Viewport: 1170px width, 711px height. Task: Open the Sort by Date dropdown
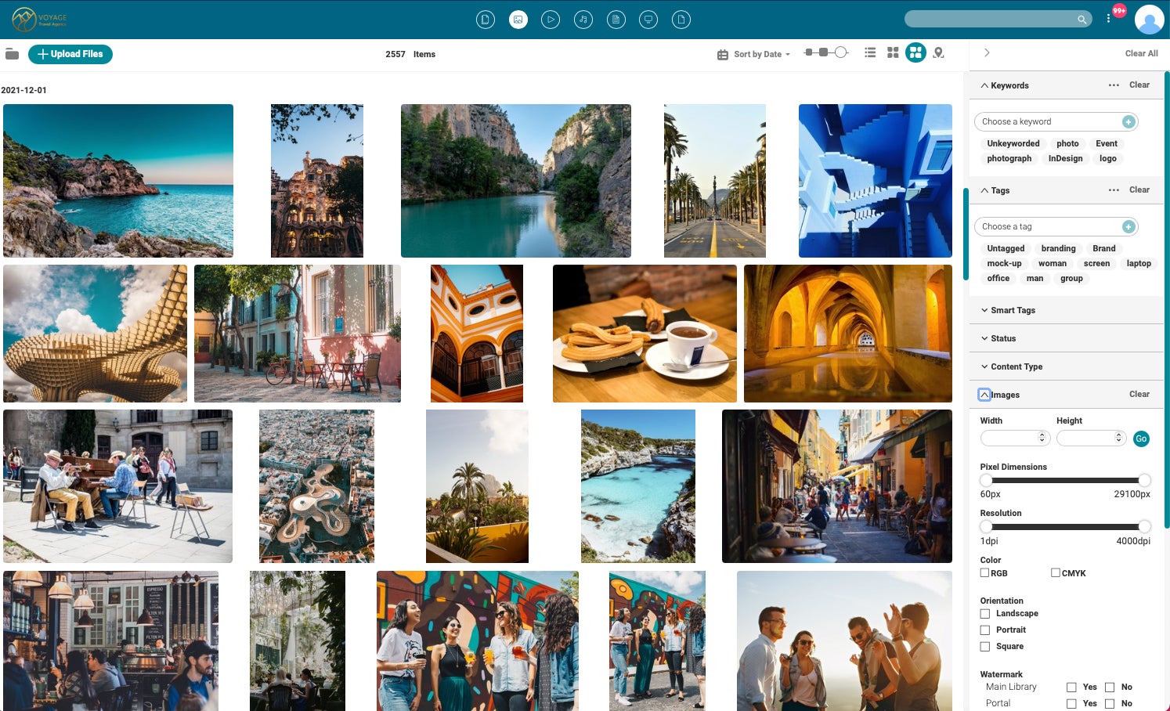pyautogui.click(x=754, y=54)
